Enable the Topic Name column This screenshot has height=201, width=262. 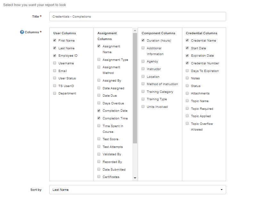187,101
